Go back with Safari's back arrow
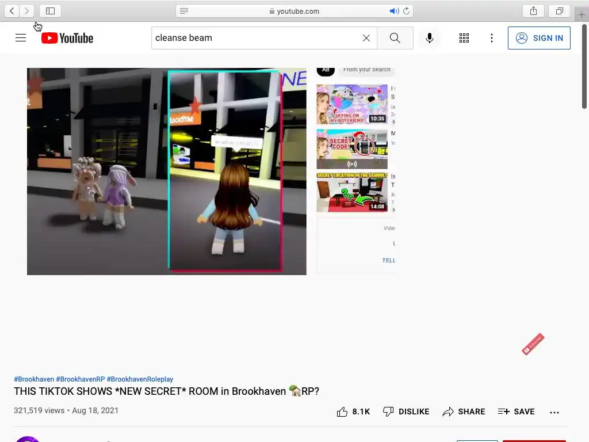589x442 pixels. click(12, 11)
